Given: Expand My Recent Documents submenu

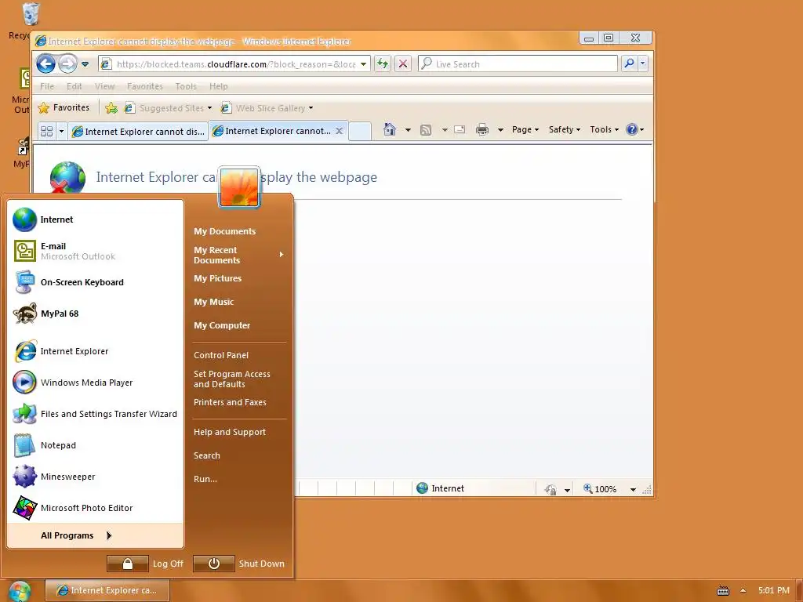Looking at the screenshot, I should coord(239,255).
